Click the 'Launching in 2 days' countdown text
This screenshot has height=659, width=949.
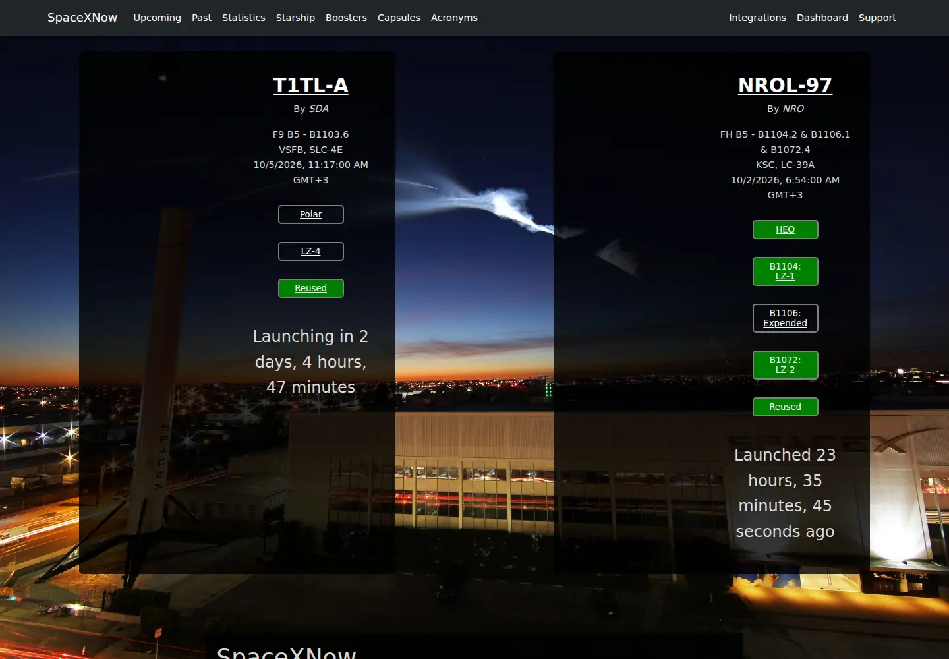[310, 362]
